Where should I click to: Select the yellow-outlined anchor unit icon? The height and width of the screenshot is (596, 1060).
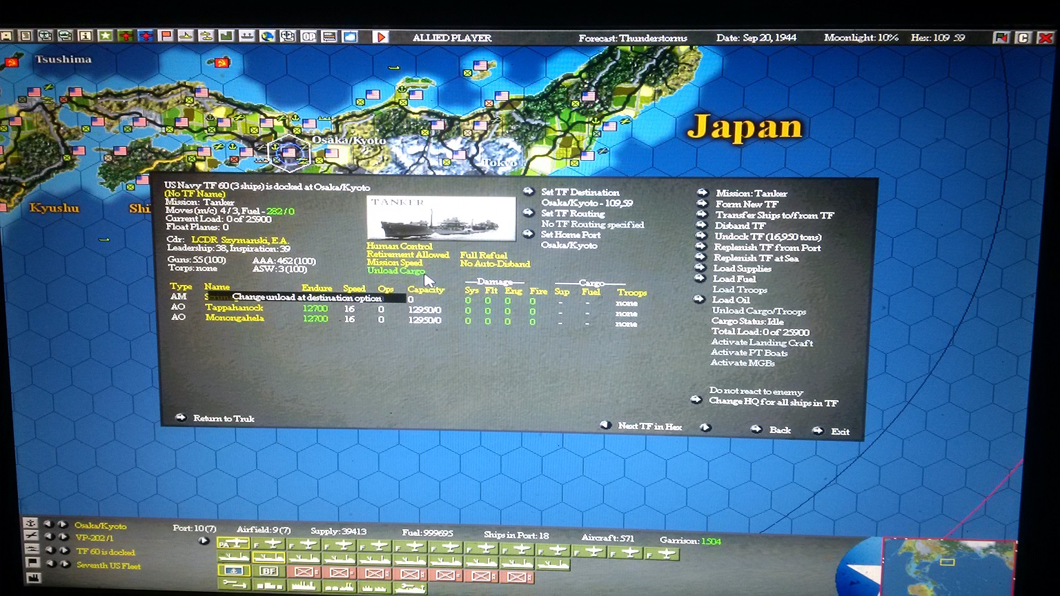click(x=234, y=570)
